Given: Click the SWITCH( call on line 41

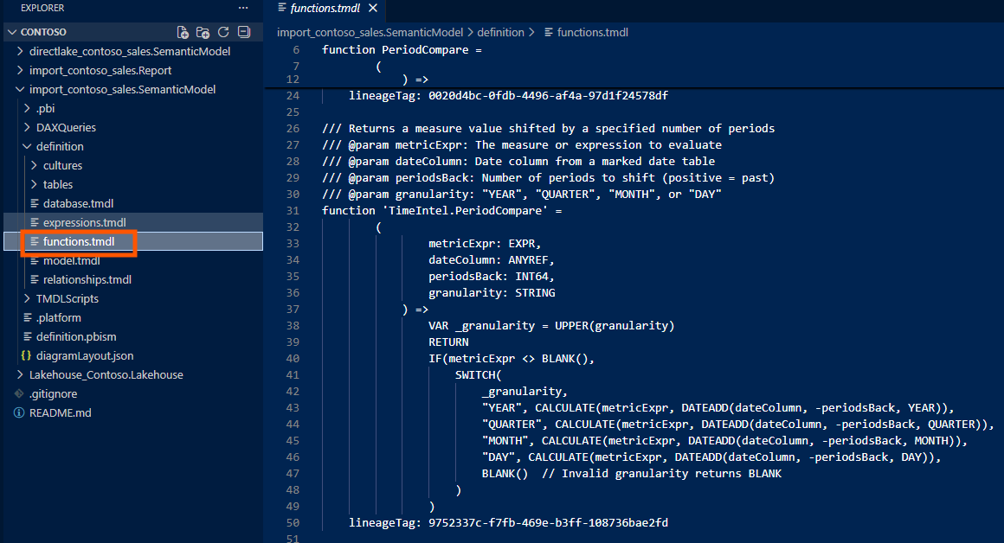Looking at the screenshot, I should coord(479,374).
